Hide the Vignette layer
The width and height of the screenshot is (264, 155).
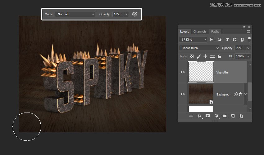point(183,72)
